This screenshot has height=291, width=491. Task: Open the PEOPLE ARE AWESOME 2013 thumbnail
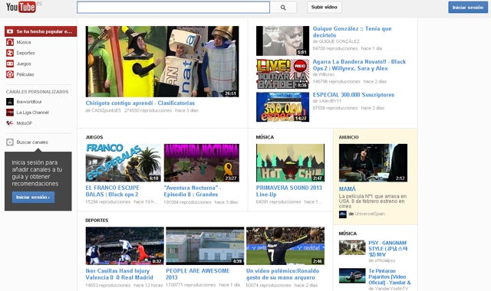click(205, 246)
